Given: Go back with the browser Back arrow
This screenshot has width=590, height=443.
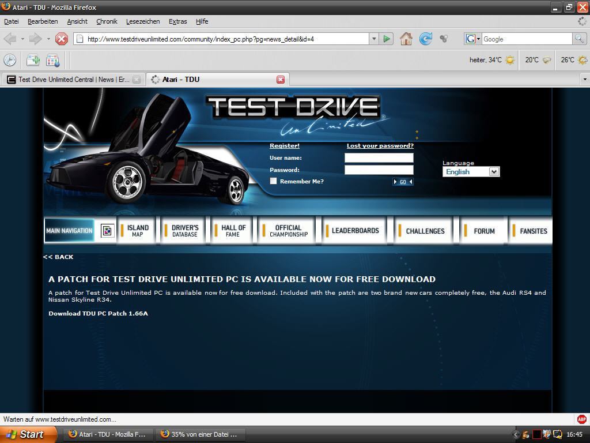Looking at the screenshot, I should coord(10,39).
